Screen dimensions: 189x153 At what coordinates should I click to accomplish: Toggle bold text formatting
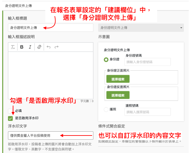pos(22,47)
